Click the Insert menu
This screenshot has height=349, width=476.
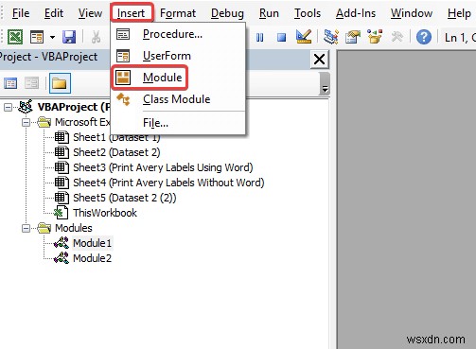pos(132,13)
